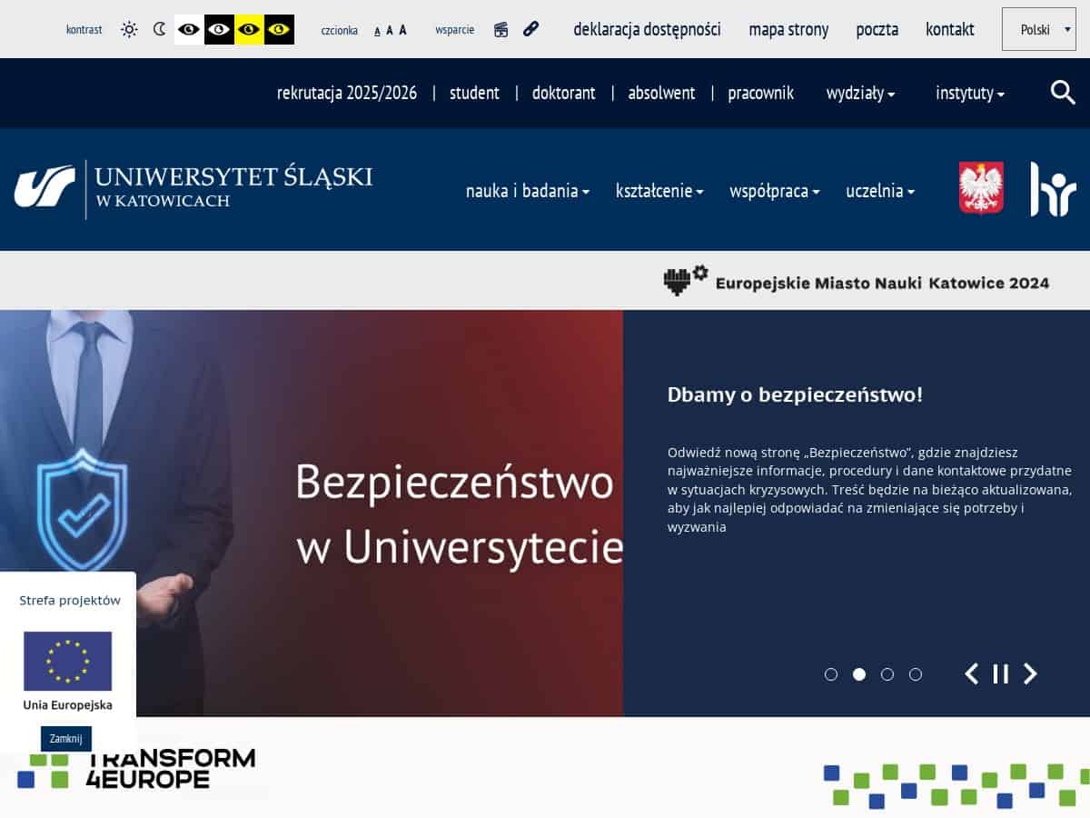
Task: Open the Polski language dropdown
Action: (x=1039, y=29)
